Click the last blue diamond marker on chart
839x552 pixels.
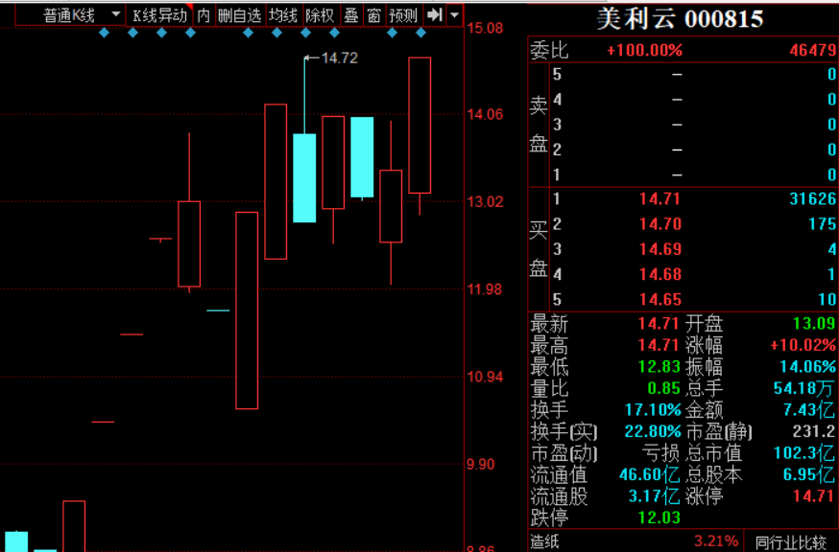coord(420,34)
